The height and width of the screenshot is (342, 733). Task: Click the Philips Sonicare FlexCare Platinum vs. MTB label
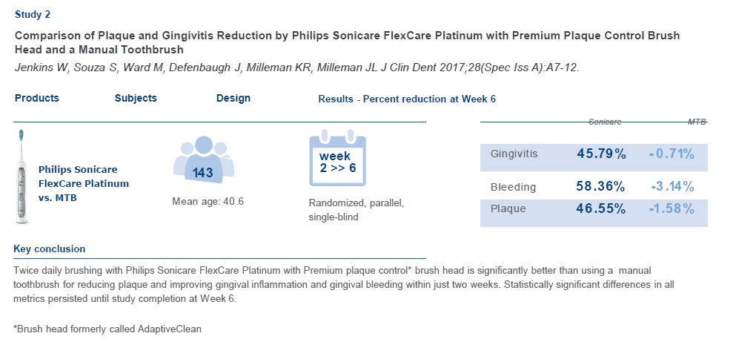click(84, 183)
